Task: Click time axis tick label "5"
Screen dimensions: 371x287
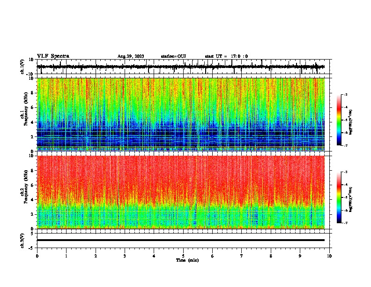Action: click(183, 256)
